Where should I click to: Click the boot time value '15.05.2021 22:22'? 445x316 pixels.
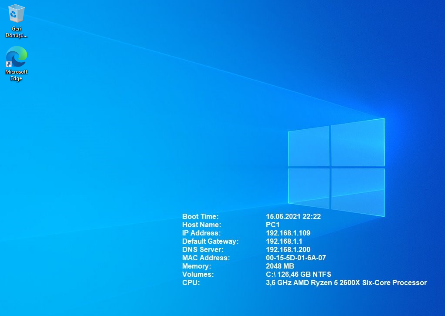click(293, 216)
